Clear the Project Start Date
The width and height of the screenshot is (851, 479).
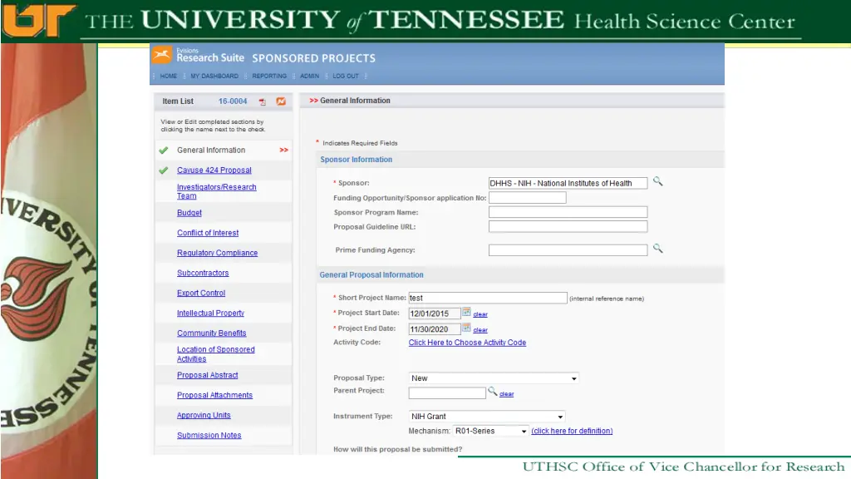[x=480, y=314]
